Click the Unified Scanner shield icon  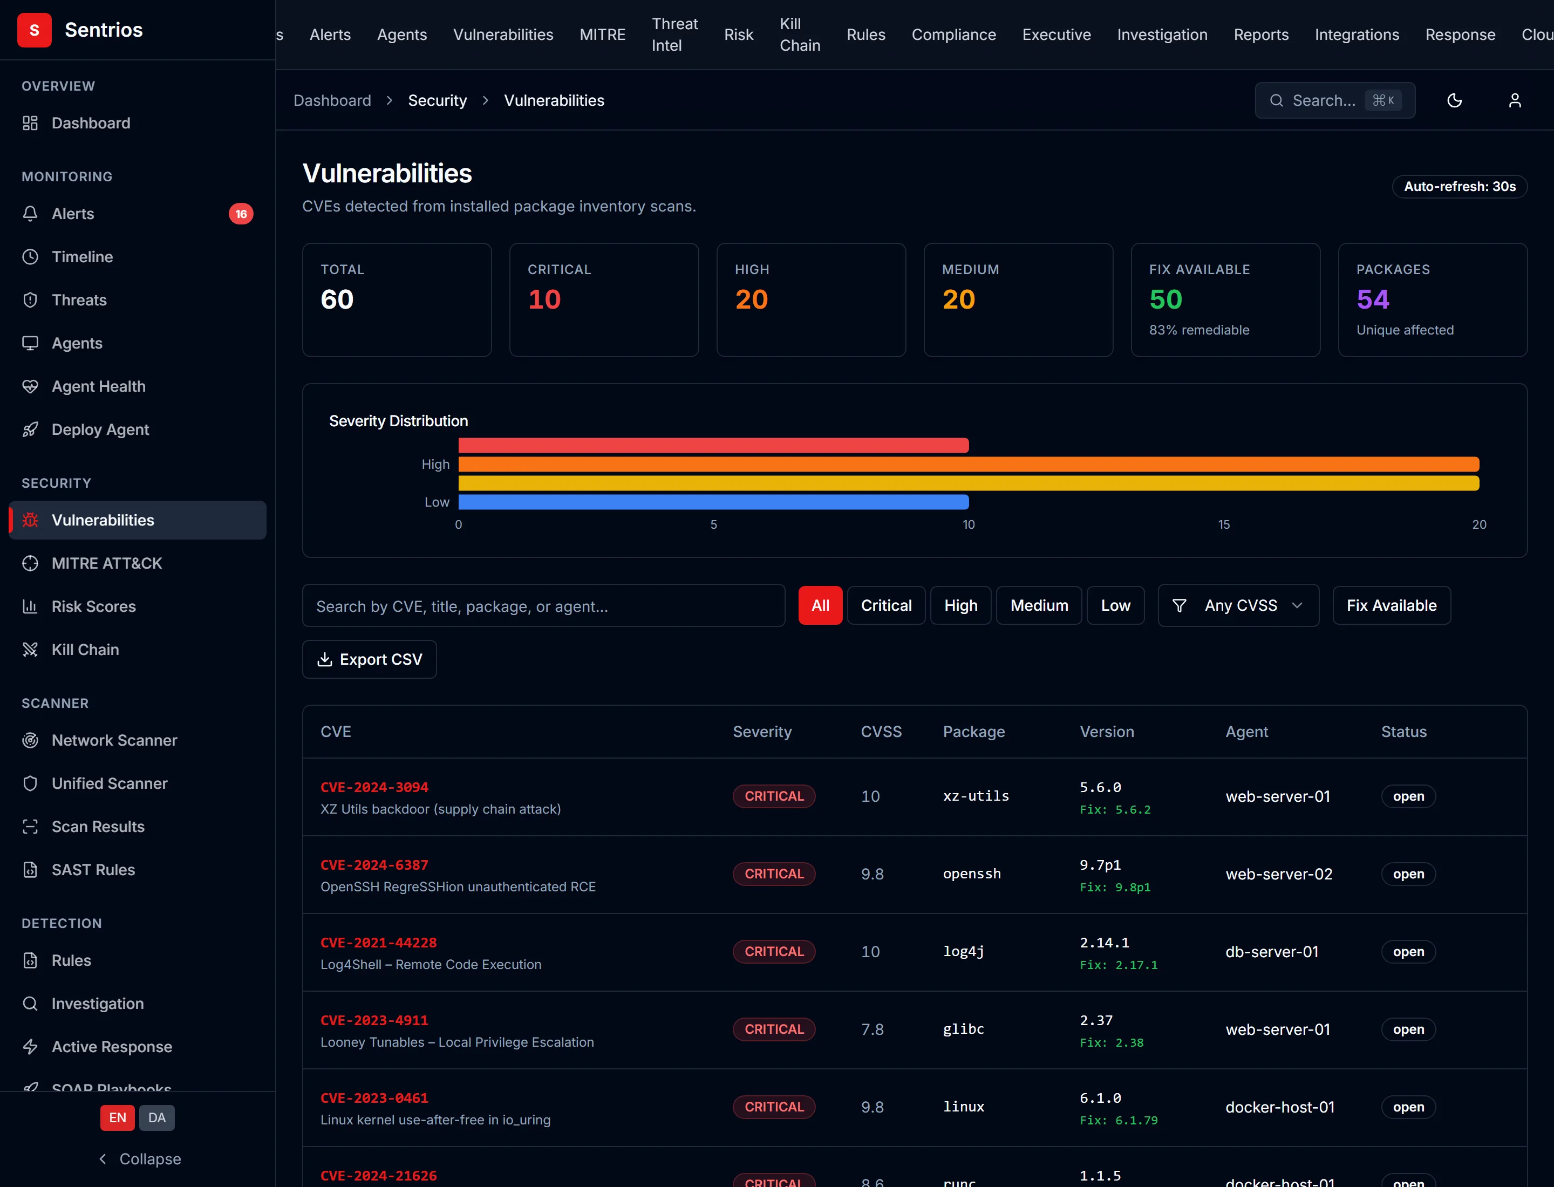click(30, 783)
